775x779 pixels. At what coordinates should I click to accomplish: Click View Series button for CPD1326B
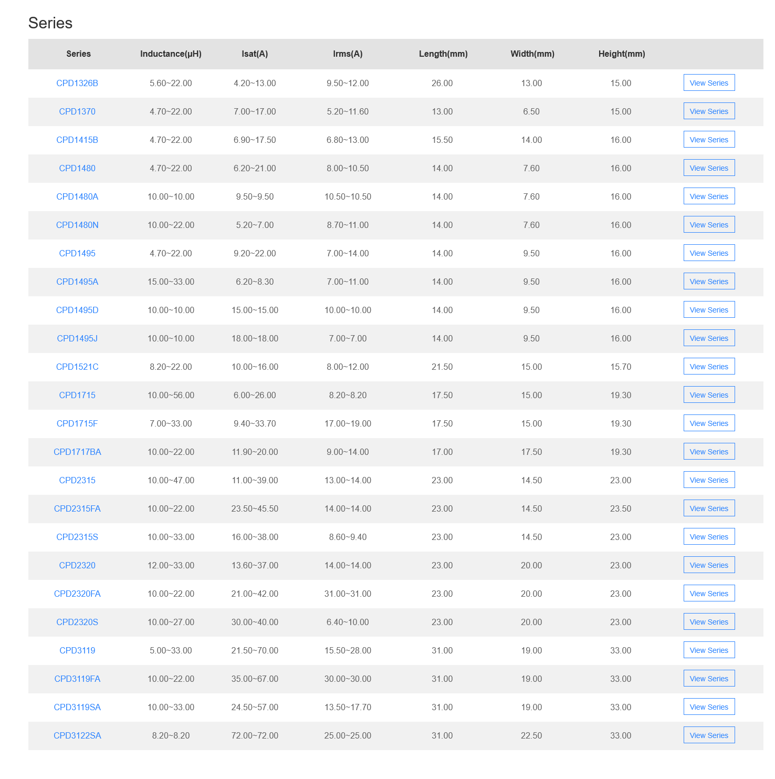[x=709, y=82]
